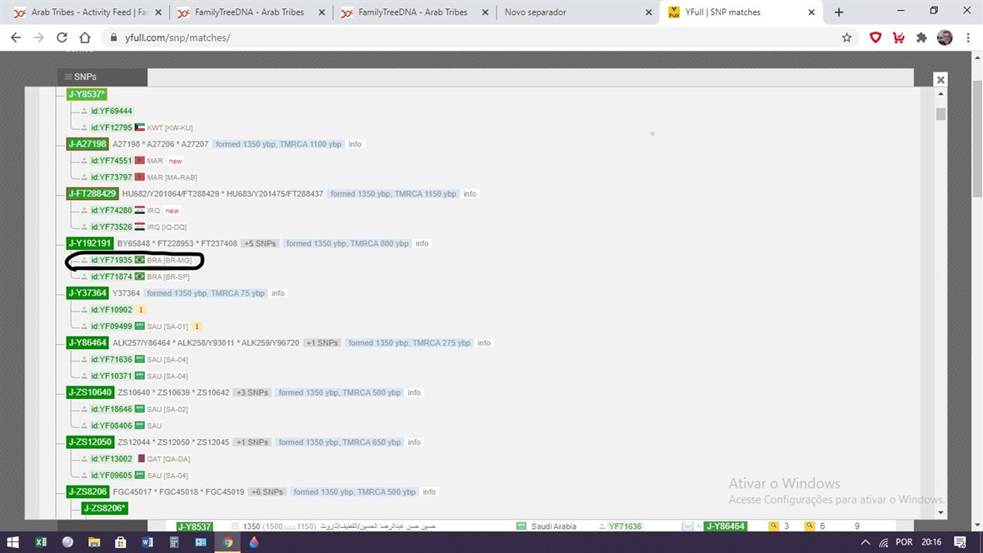Open the J-A27198 haplogroup link
Viewport: 983px width, 553px height.
(87, 144)
